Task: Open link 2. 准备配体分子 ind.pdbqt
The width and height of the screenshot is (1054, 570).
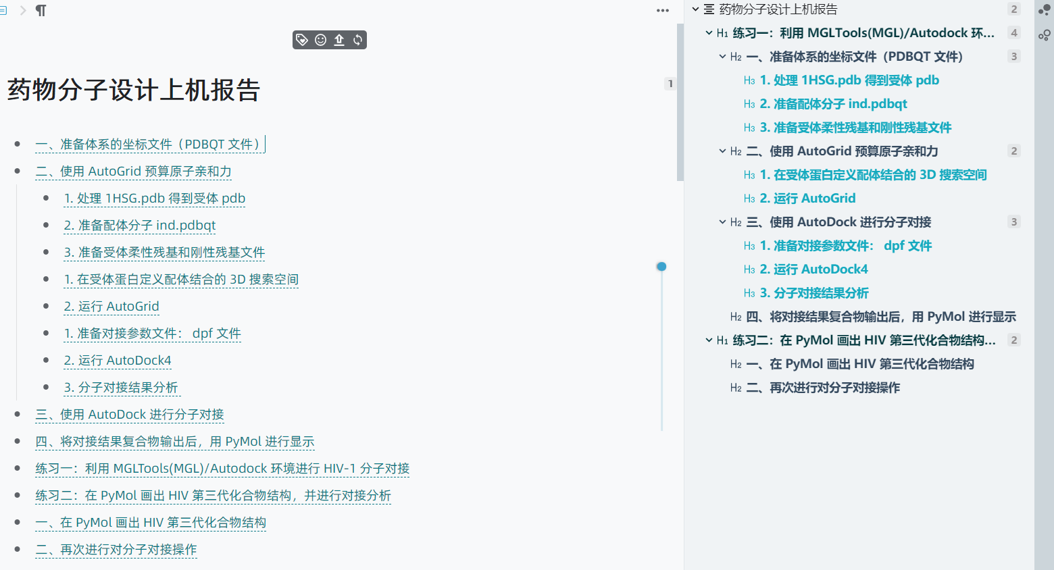Action: point(140,226)
